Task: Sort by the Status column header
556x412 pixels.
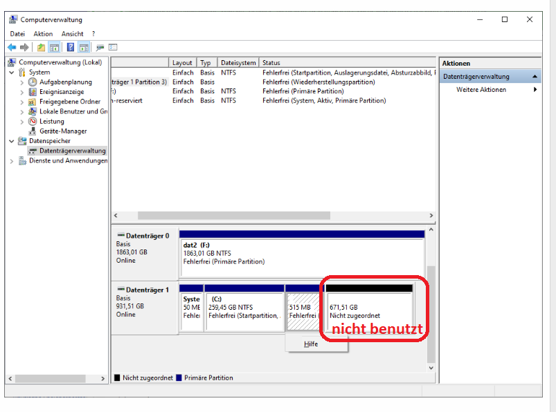Action: point(347,63)
